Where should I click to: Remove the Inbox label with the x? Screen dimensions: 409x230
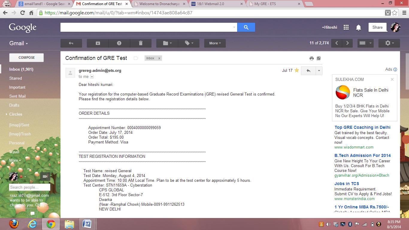159,58
